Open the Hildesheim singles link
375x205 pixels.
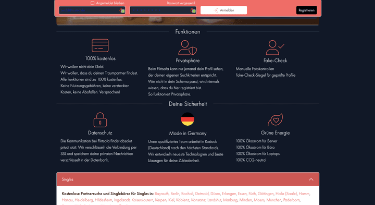[103, 200]
